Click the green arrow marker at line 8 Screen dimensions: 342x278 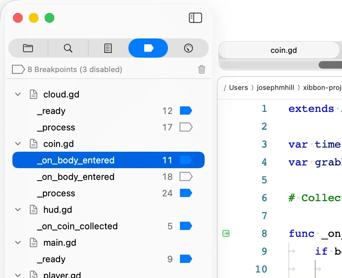tap(226, 233)
